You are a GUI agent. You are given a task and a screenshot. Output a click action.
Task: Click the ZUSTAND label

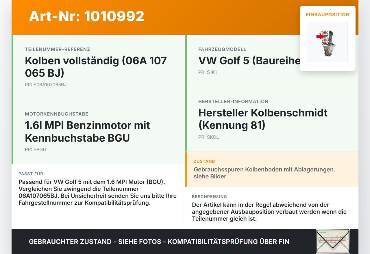point(204,161)
